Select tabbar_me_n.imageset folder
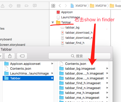 (x=79, y=98)
